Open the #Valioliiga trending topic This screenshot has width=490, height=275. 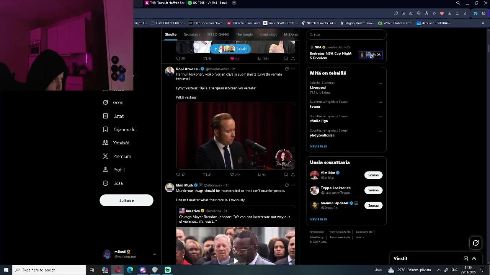tap(319, 121)
